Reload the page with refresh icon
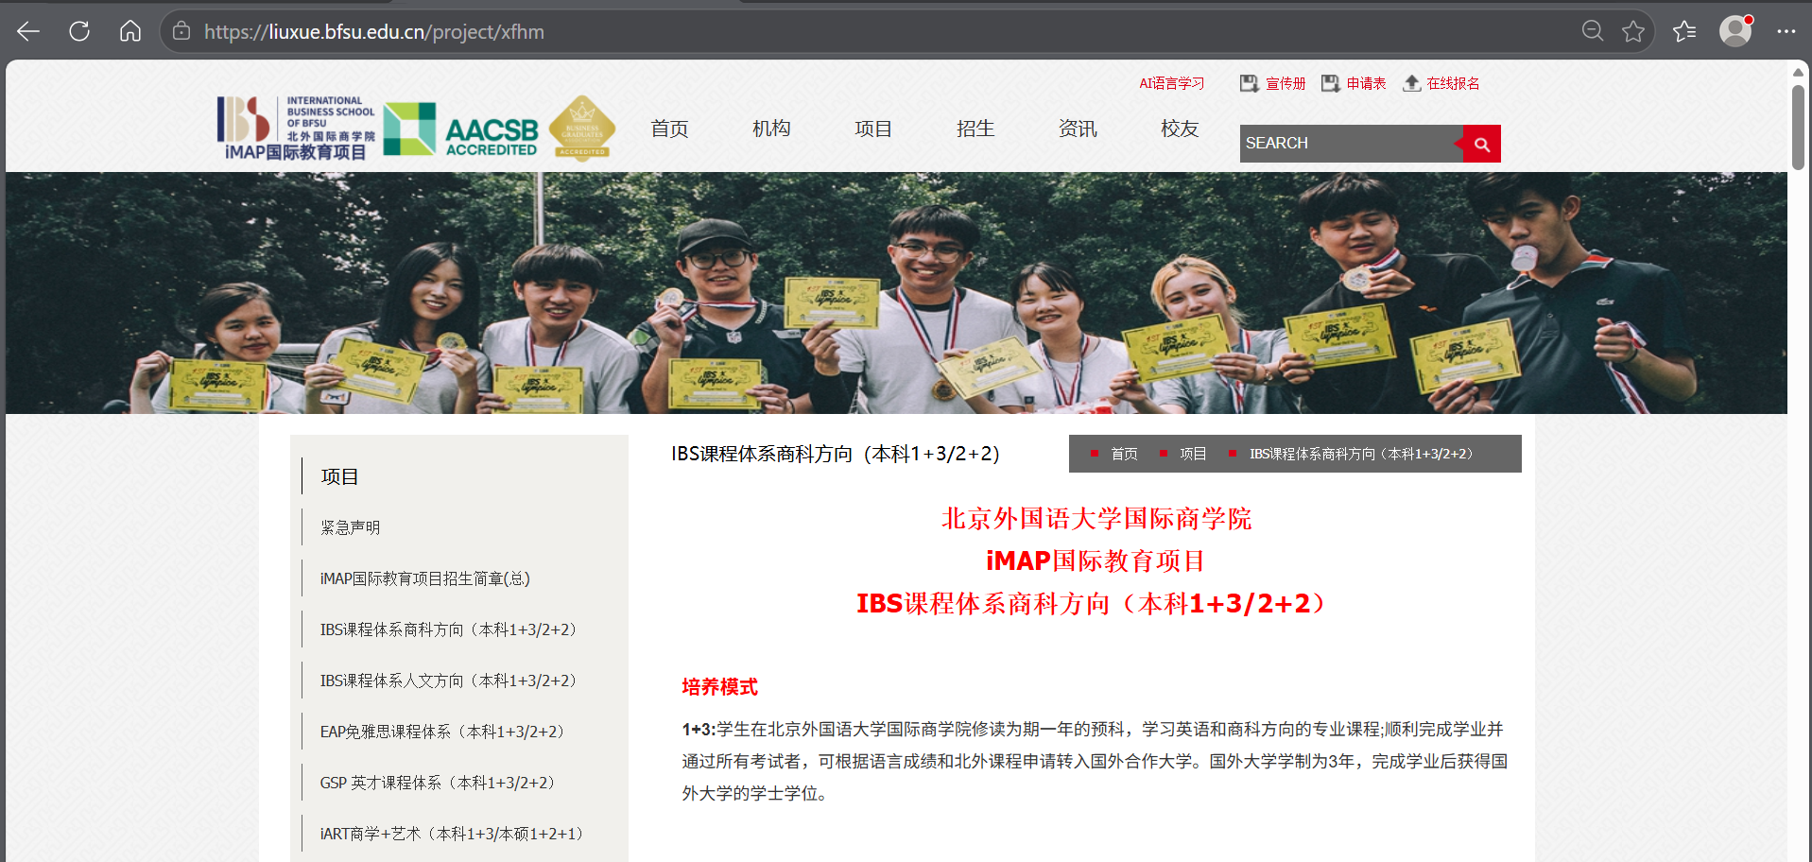 [79, 31]
